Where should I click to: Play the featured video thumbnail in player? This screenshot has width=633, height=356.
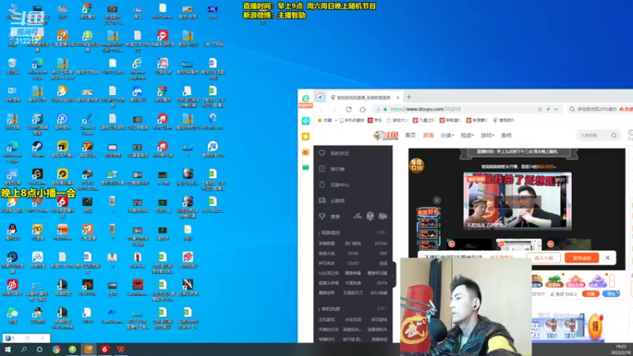(517, 202)
